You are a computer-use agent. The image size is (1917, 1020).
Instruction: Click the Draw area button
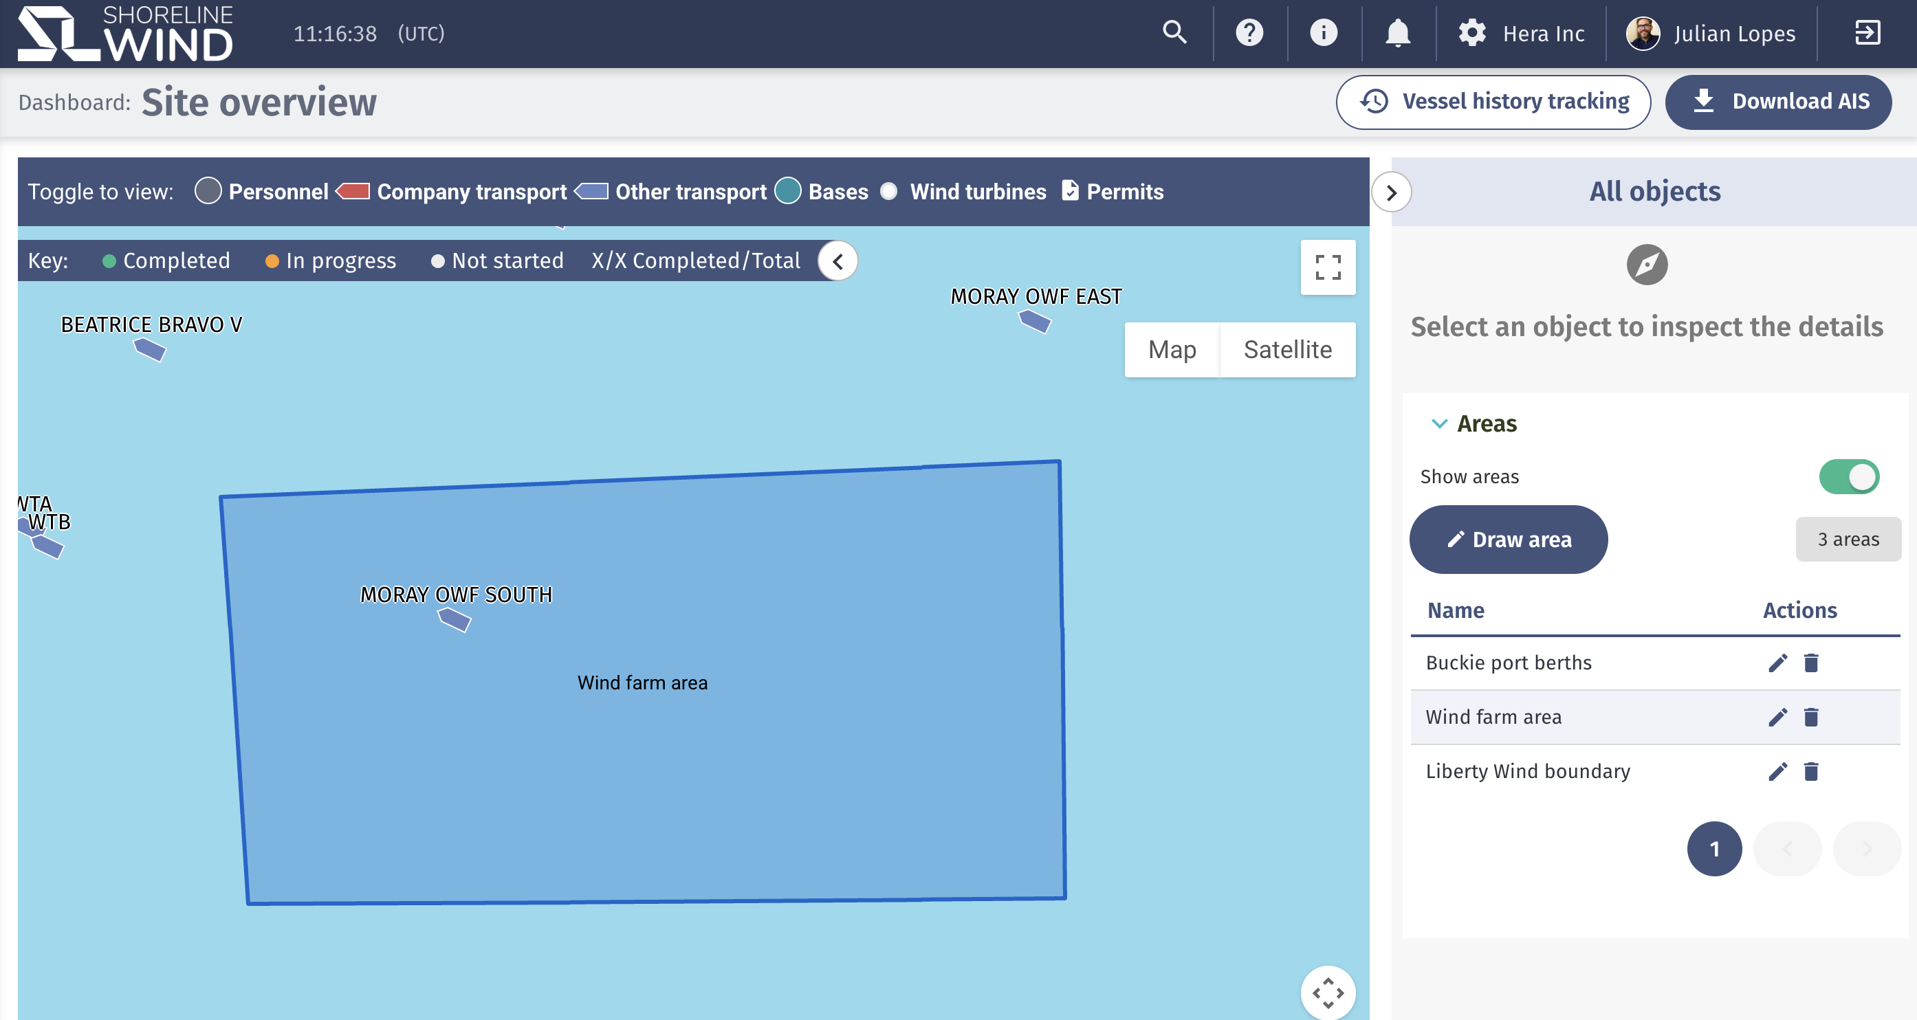coord(1508,540)
